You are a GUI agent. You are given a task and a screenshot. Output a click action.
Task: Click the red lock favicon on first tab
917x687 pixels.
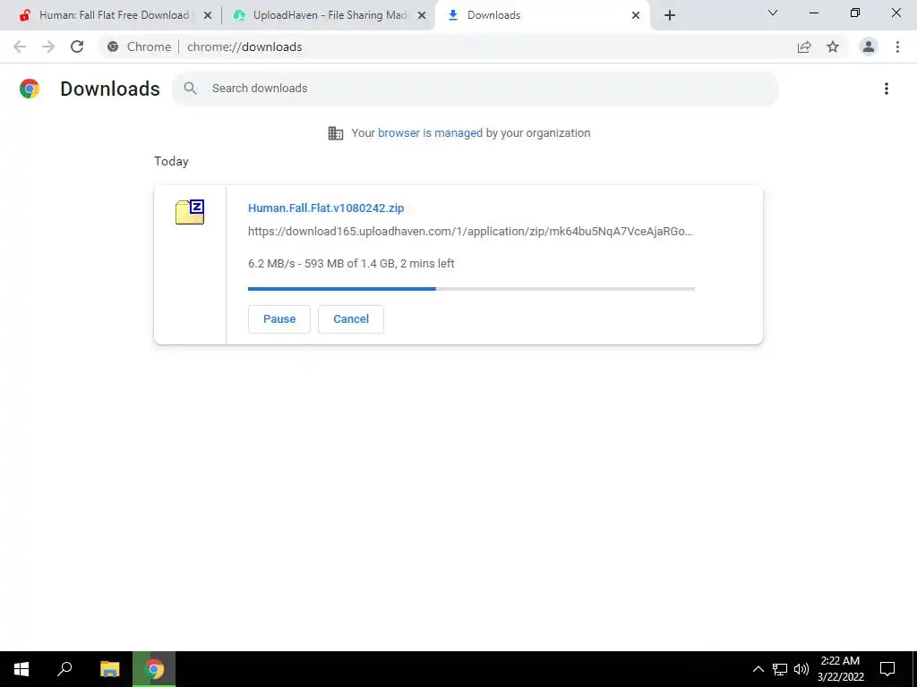coord(25,15)
